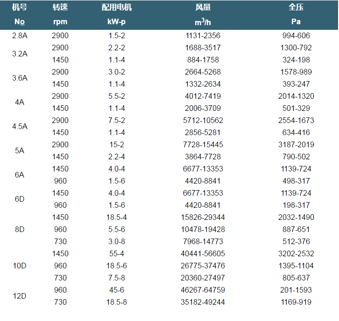Click the 全压 column header
Screen dimensions: 339x321
tap(296, 8)
